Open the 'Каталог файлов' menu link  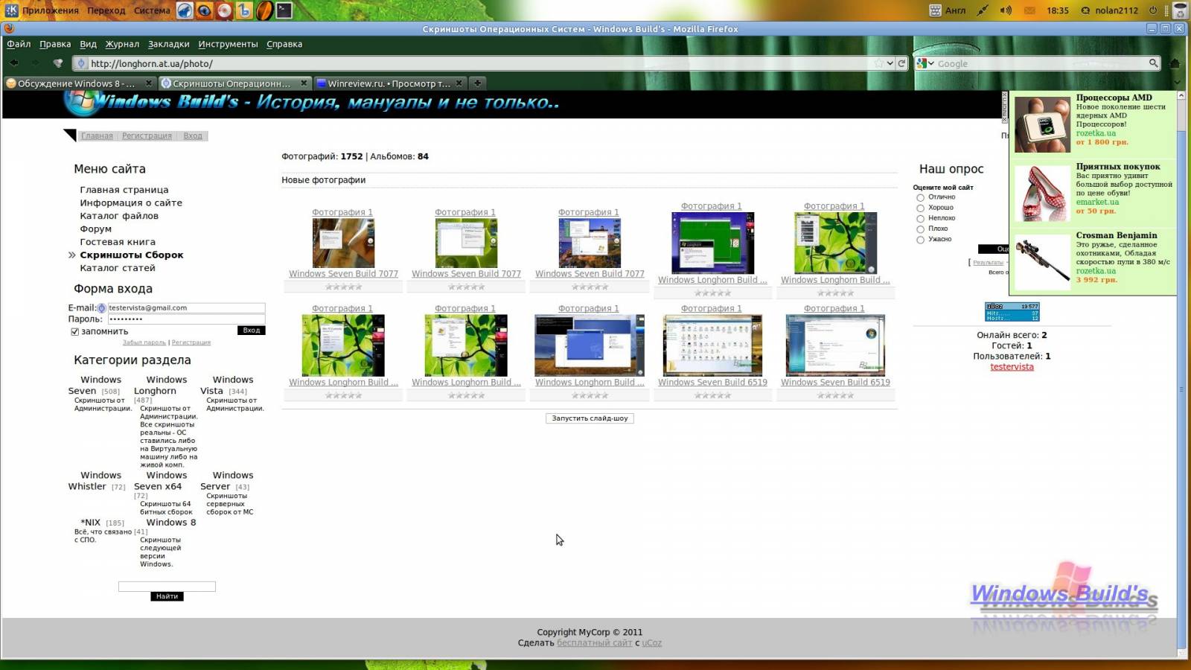[x=119, y=216]
